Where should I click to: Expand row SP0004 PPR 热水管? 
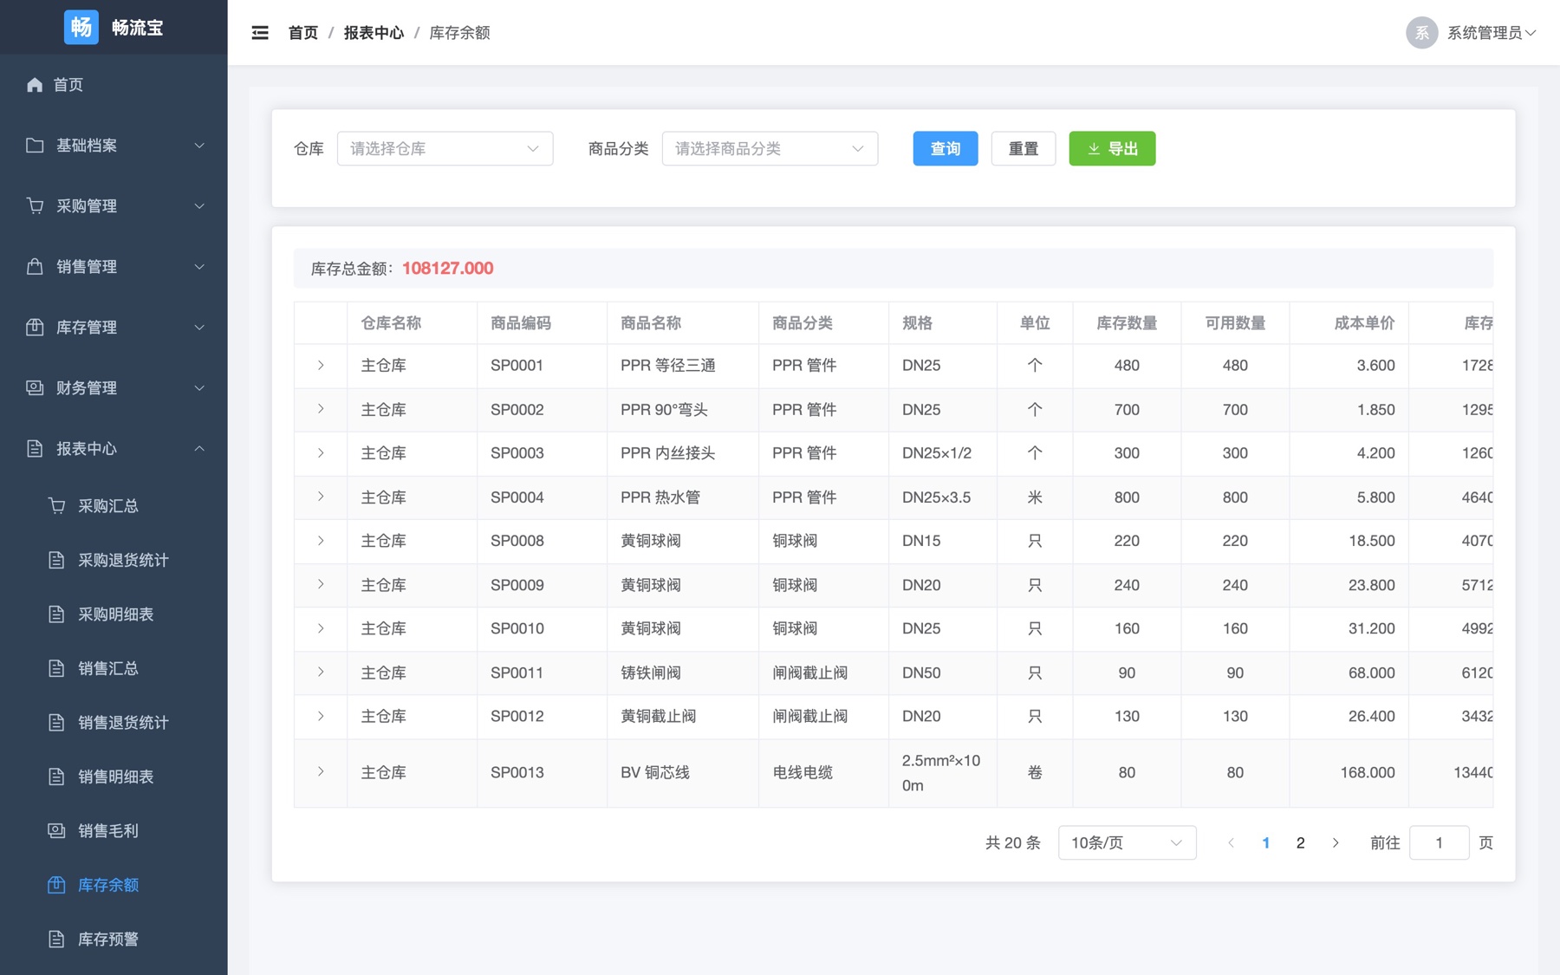(321, 497)
